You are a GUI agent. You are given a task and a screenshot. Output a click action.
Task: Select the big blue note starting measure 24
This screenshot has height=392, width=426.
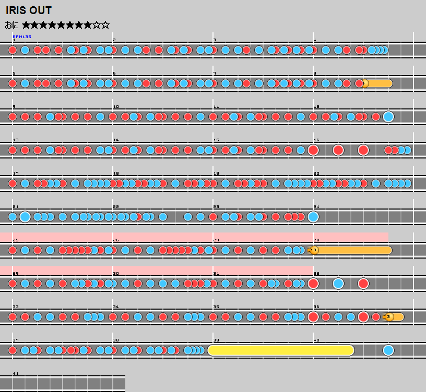[313, 217]
